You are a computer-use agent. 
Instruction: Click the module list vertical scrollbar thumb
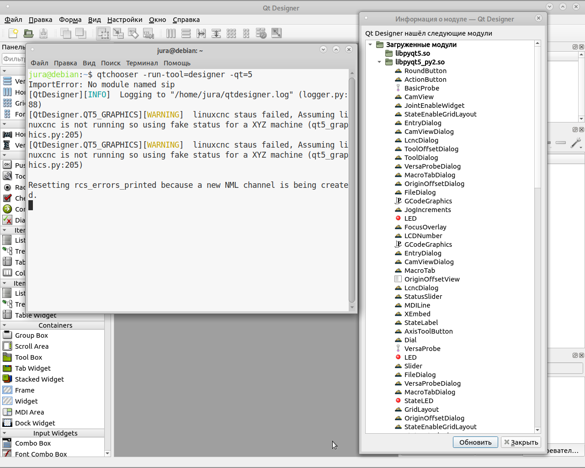point(537,117)
